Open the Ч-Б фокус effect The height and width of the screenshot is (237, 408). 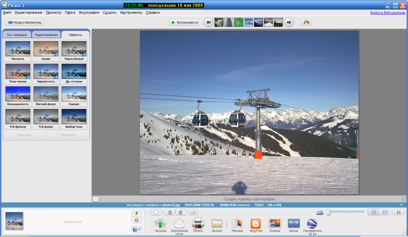click(x=46, y=118)
